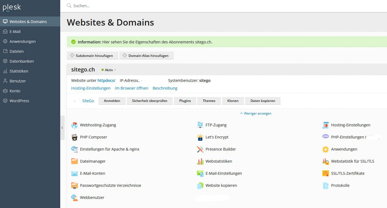Screen dimensions: 387x208
Task: Collapse options with Weniger anzeigen
Action: (256, 113)
